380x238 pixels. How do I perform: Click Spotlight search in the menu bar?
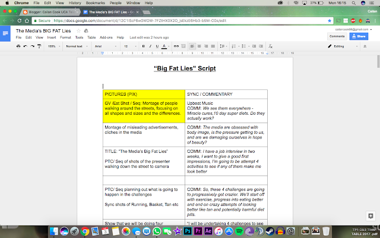click(354, 3)
